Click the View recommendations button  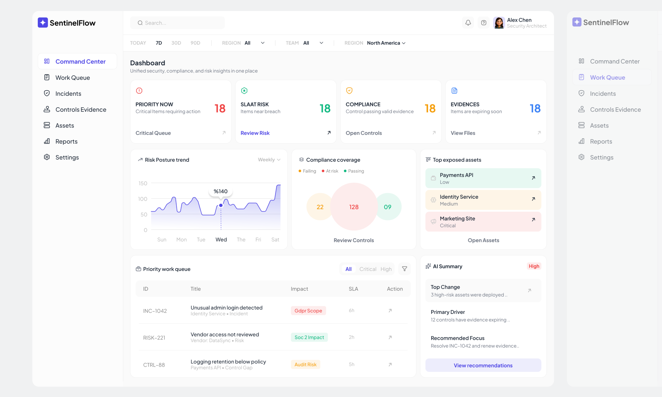[x=483, y=365]
